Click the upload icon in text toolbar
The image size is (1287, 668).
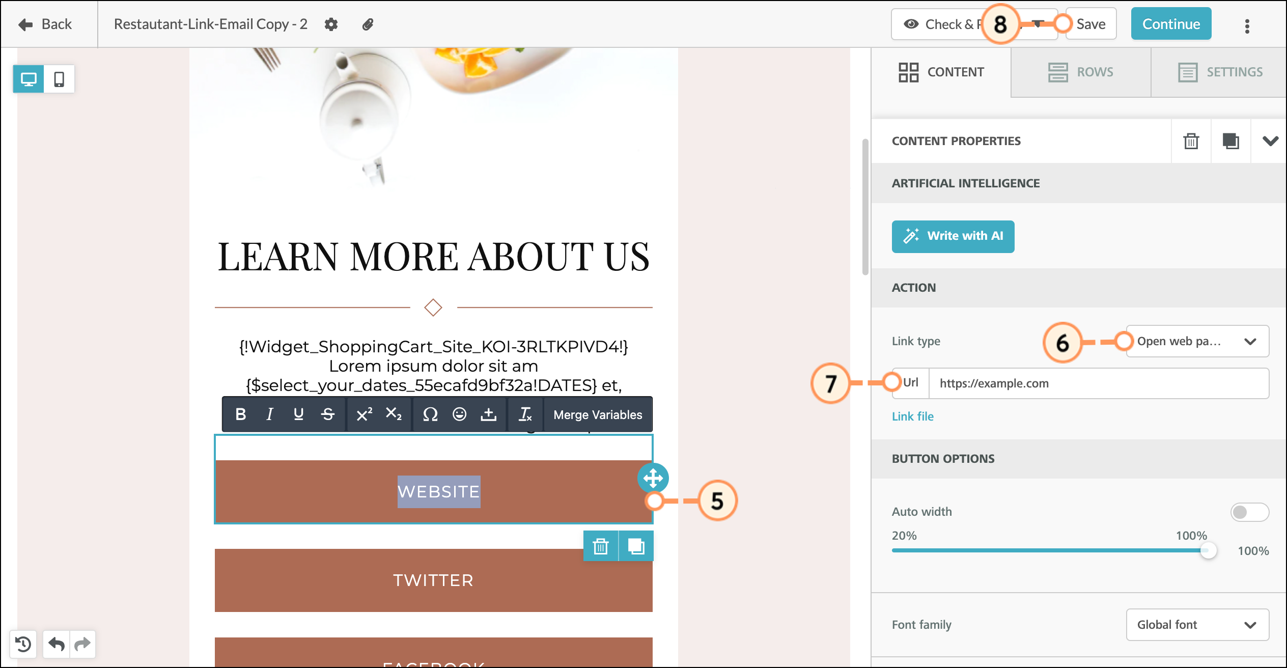(x=489, y=414)
